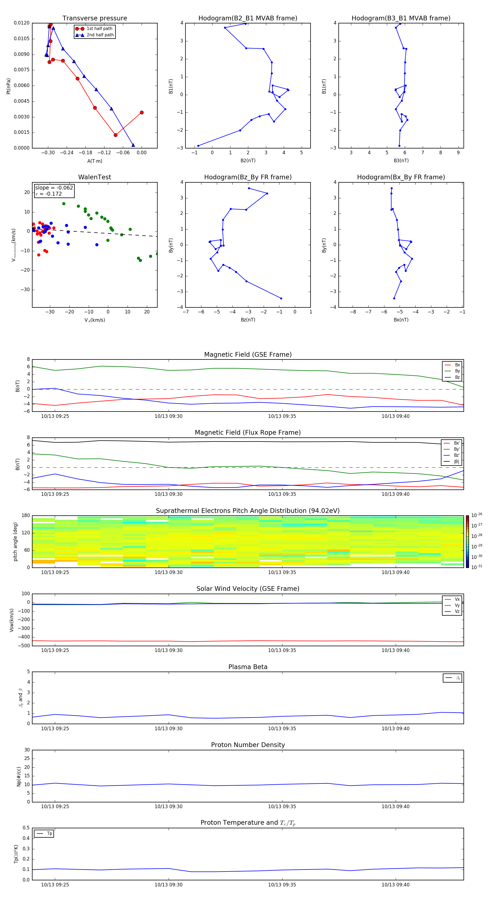Click the 10^-31 color bar label
Viewport: 496px width, 909px height.
[x=477, y=567]
